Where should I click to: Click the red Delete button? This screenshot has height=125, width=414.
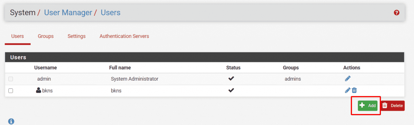393,106
